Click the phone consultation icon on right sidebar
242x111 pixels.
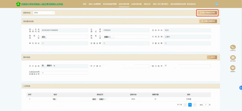coord(233,47)
